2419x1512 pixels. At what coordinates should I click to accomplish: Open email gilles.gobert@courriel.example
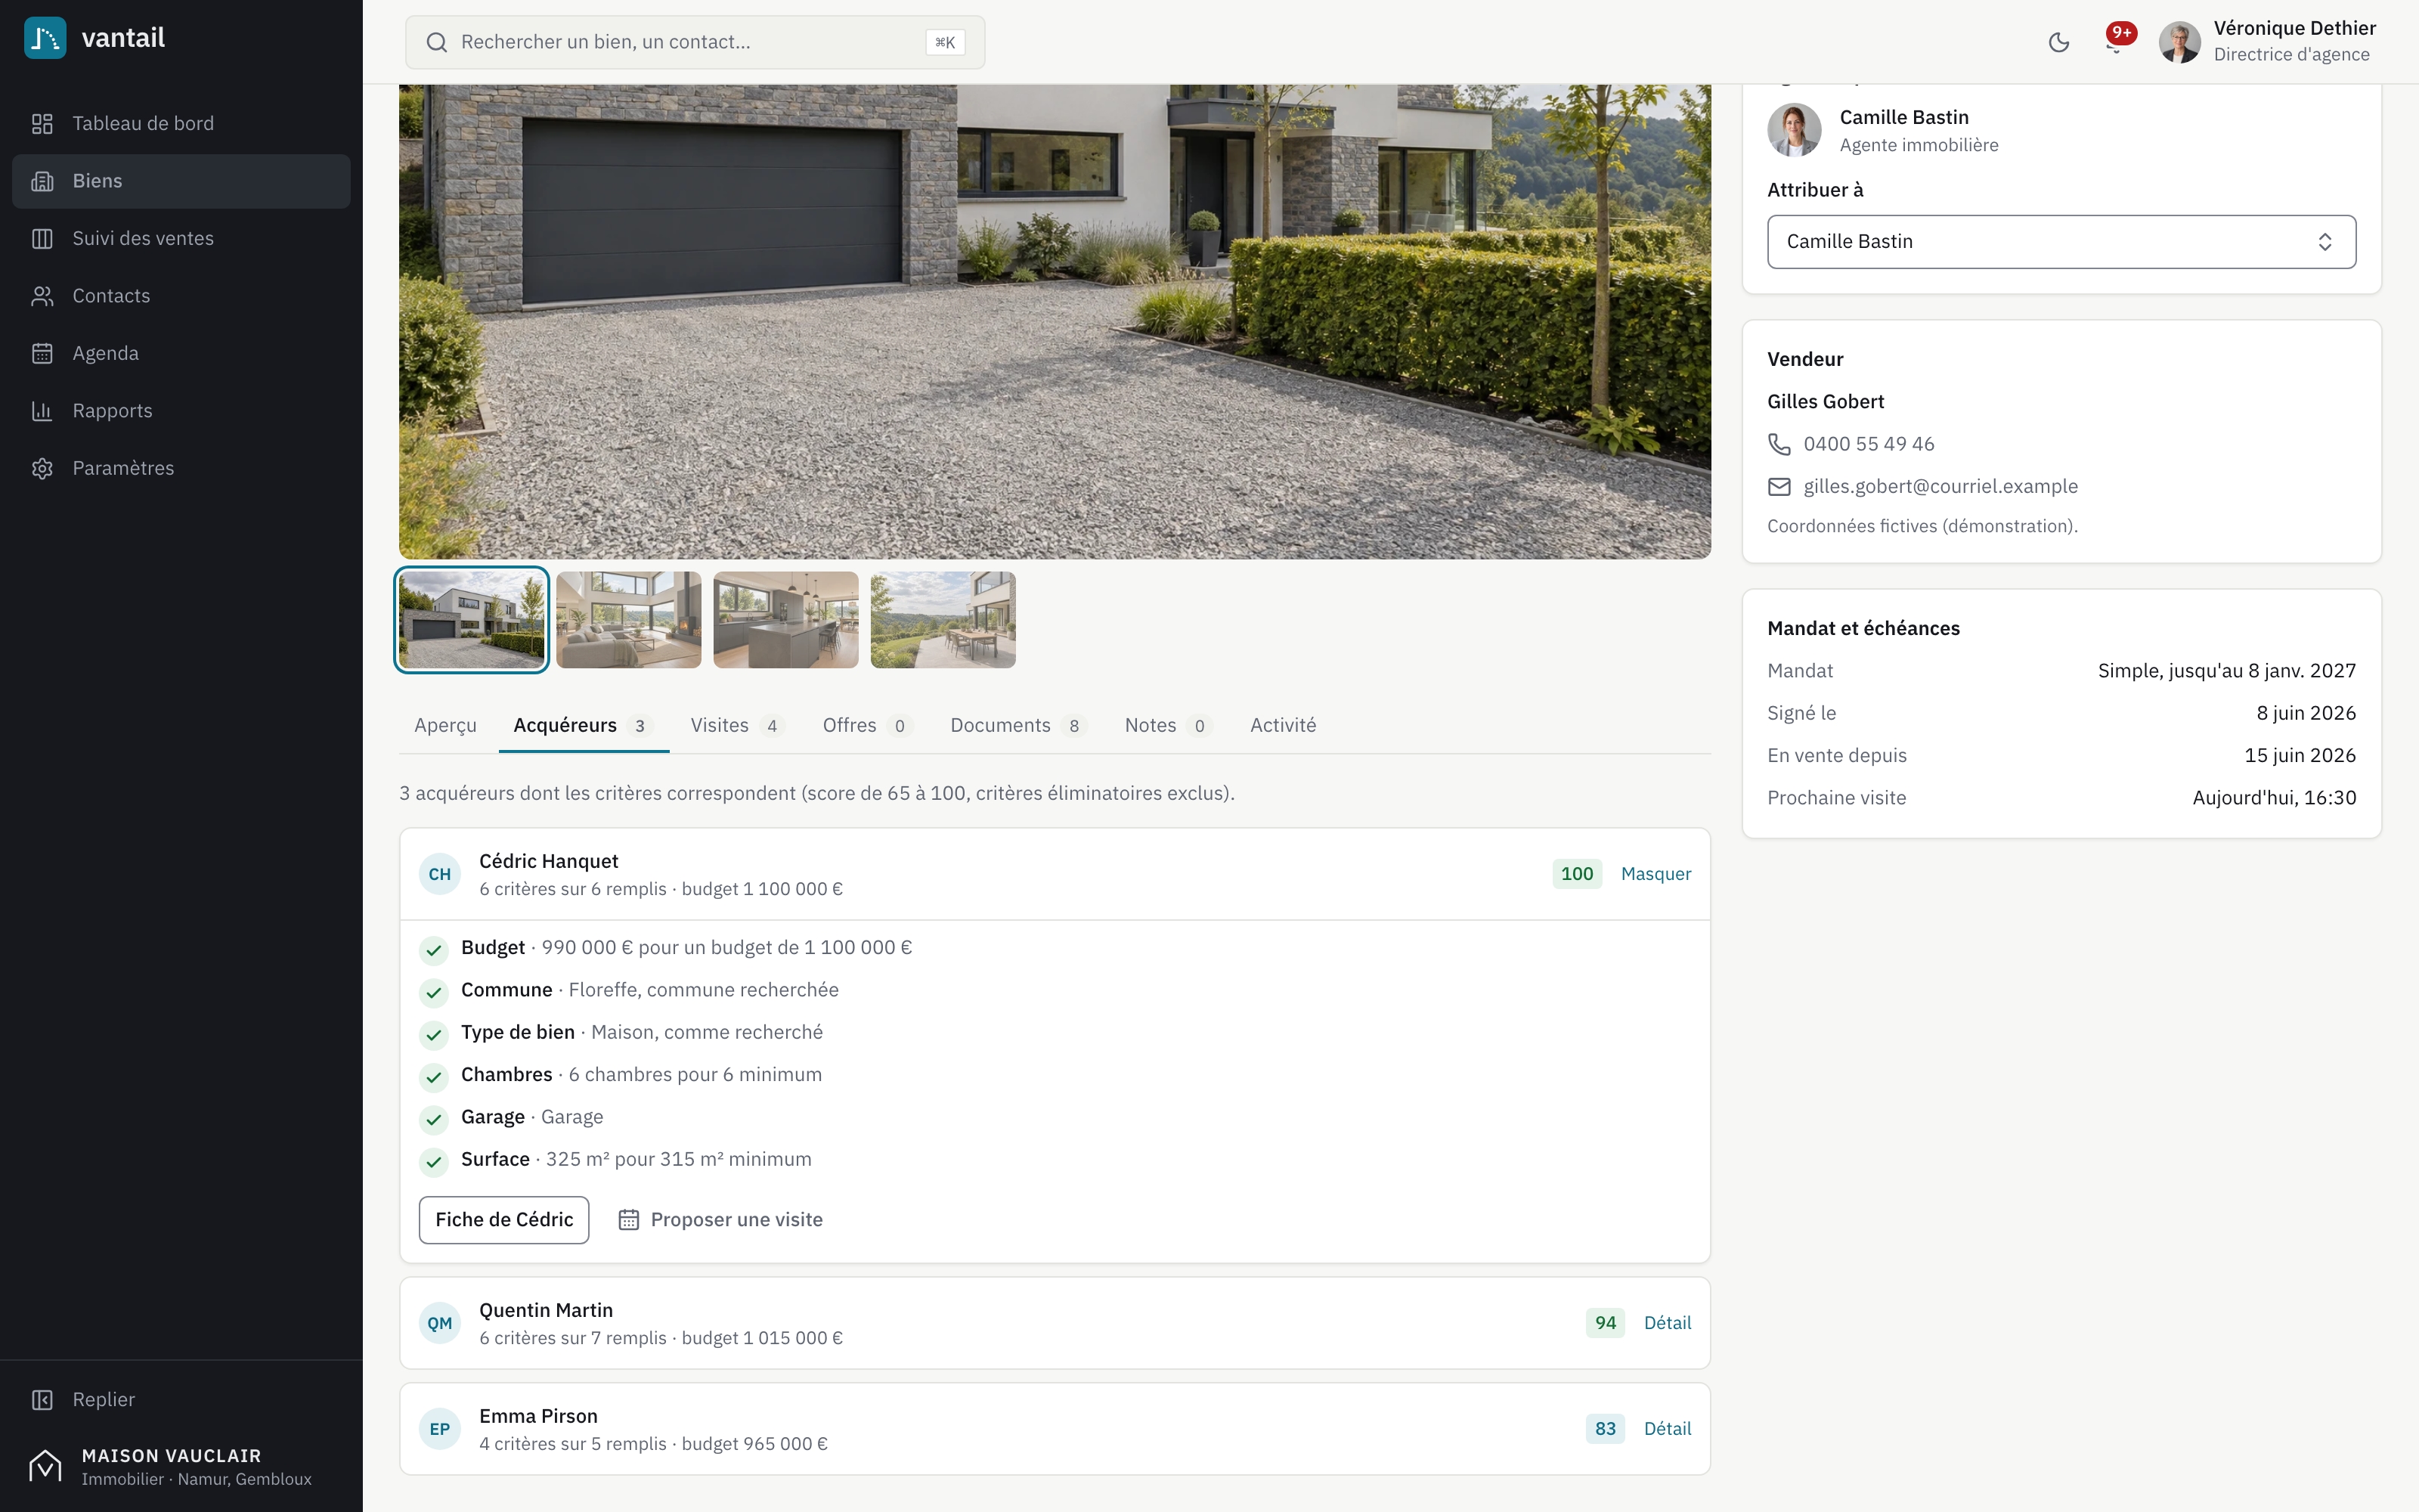point(1940,486)
